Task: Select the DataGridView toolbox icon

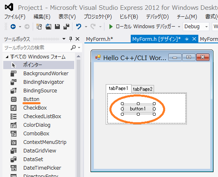Action: 14,151
